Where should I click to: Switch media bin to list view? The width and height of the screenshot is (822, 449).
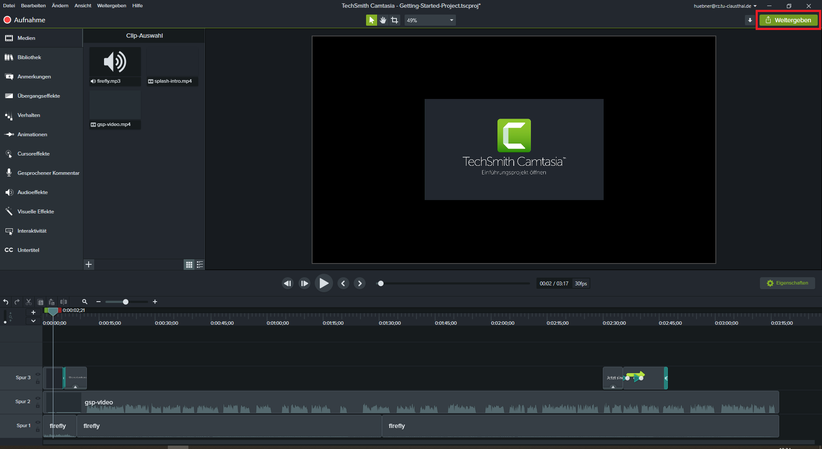[x=200, y=265]
